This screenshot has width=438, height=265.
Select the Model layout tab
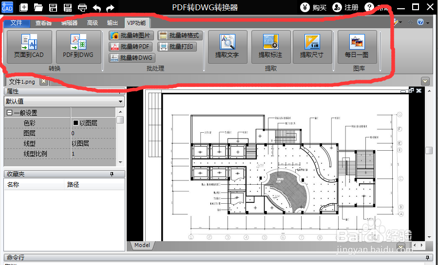pyautogui.click(x=142, y=245)
